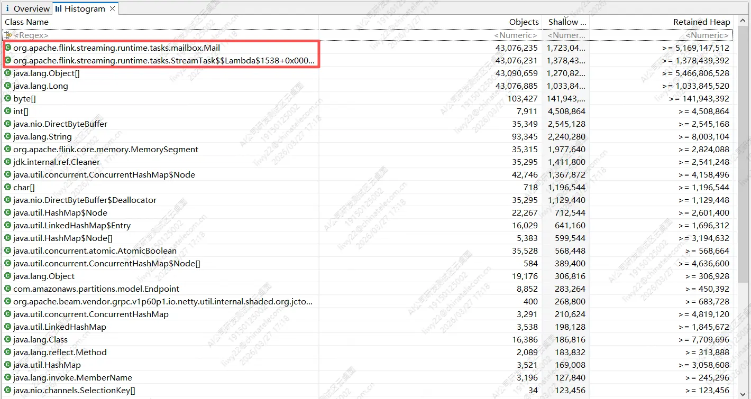The height and width of the screenshot is (399, 751).
Task: Click the class icon beside java.lang.Class
Action: click(x=8, y=339)
